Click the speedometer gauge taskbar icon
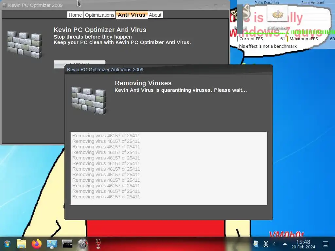The height and width of the screenshot is (251, 335). click(82, 244)
